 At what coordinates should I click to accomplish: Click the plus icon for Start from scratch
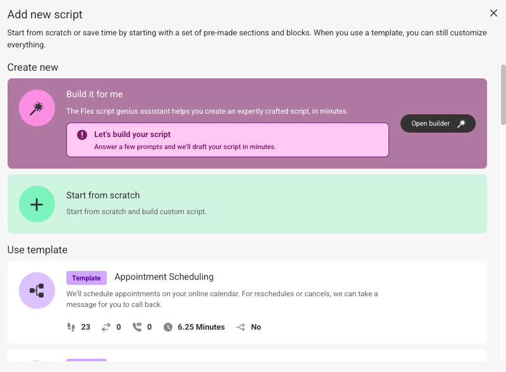click(x=37, y=204)
